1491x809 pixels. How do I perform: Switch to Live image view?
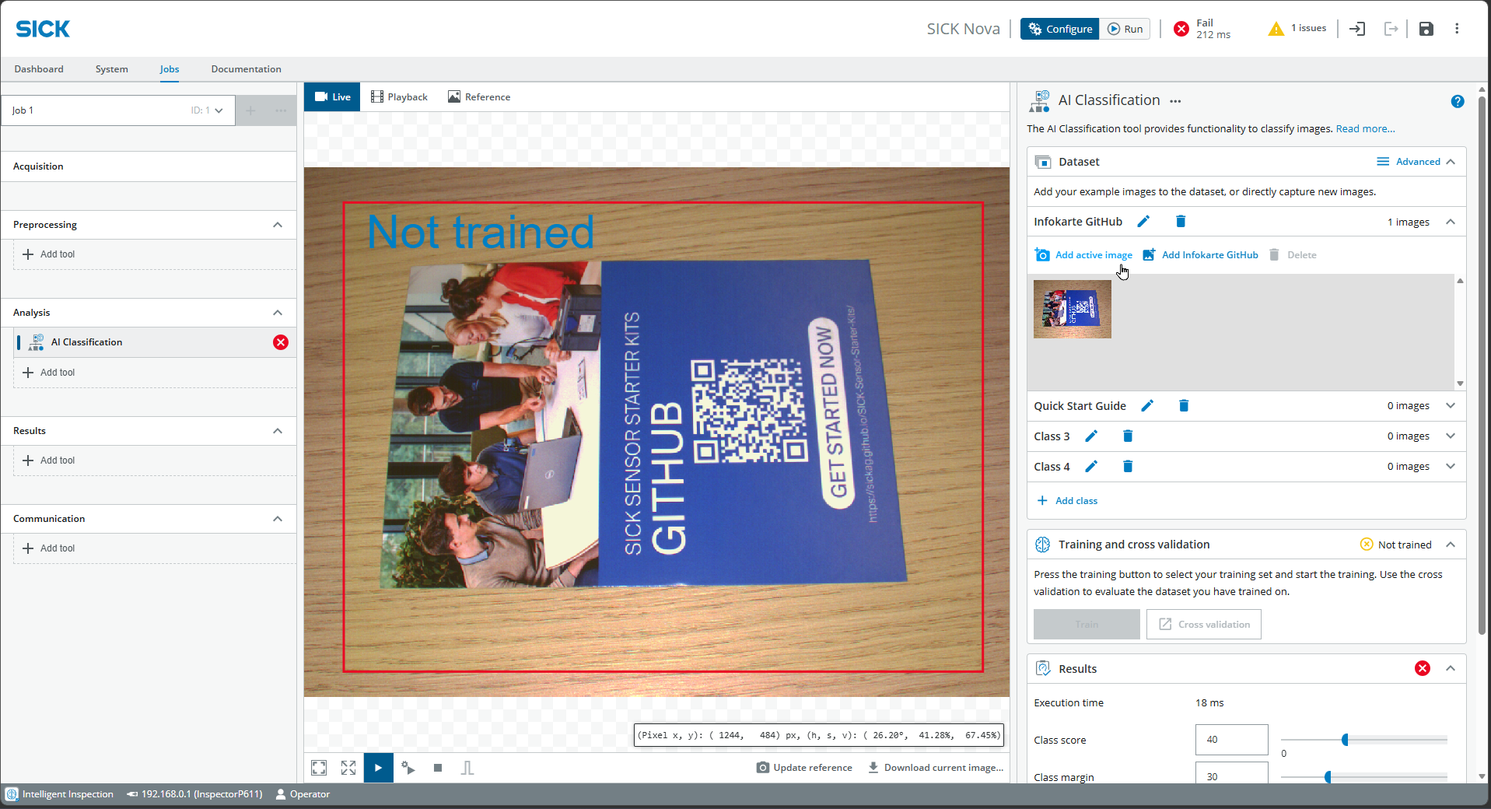coord(332,97)
